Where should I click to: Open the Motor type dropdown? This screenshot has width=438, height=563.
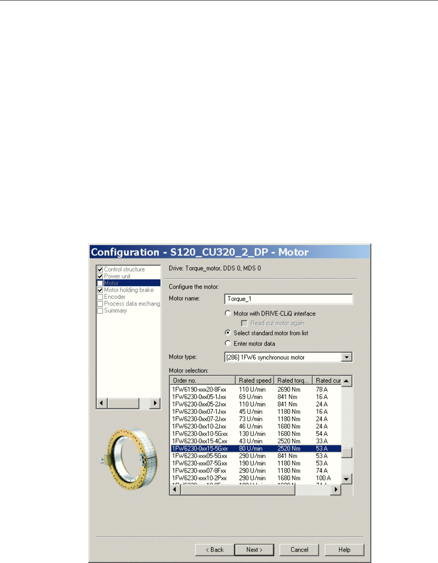(x=347, y=357)
